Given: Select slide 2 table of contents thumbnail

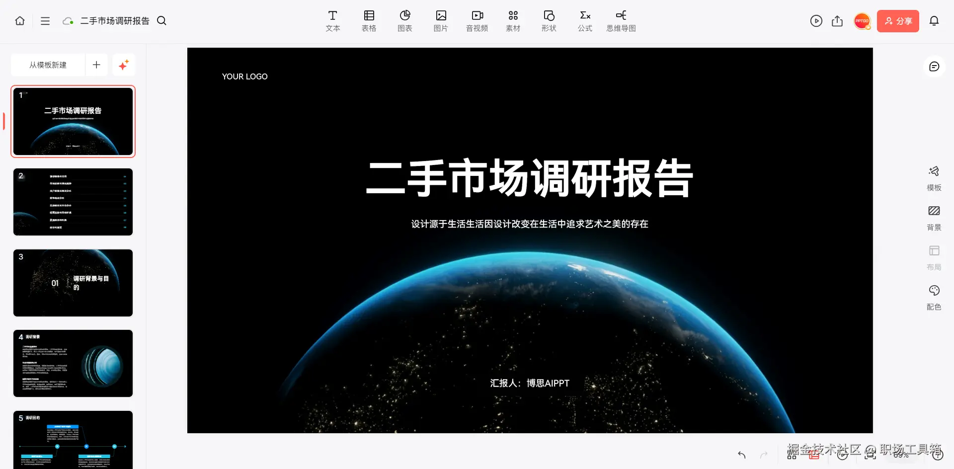Looking at the screenshot, I should pos(73,202).
